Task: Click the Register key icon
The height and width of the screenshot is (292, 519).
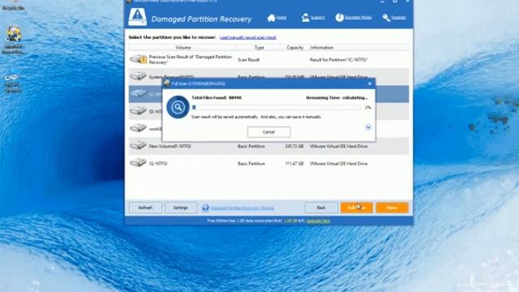Action: click(x=386, y=18)
